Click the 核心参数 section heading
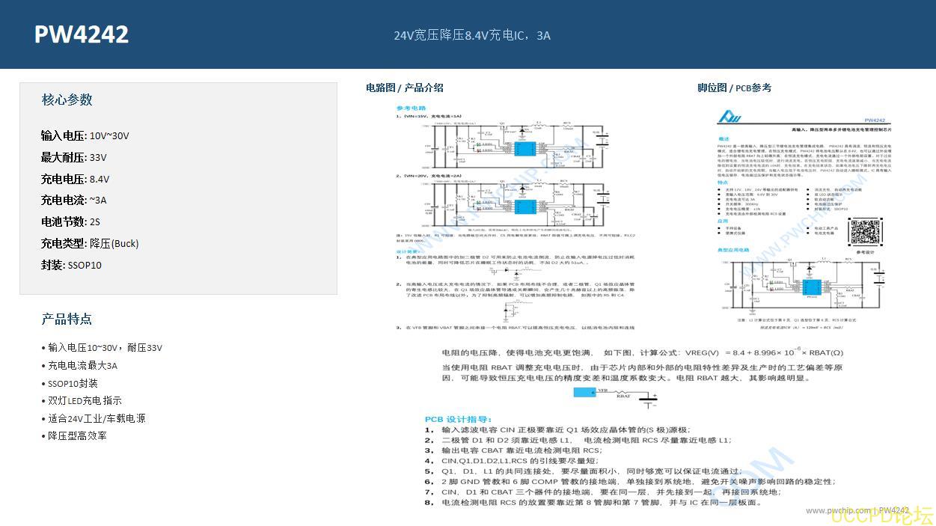This screenshot has height=526, width=936. coord(67,100)
